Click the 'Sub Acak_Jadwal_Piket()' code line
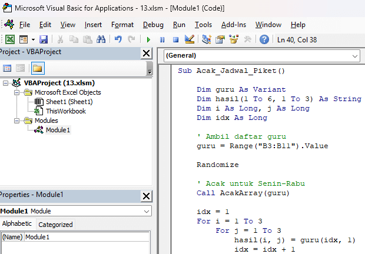Viewport: 365px width, 254px height. pyautogui.click(x=231, y=71)
